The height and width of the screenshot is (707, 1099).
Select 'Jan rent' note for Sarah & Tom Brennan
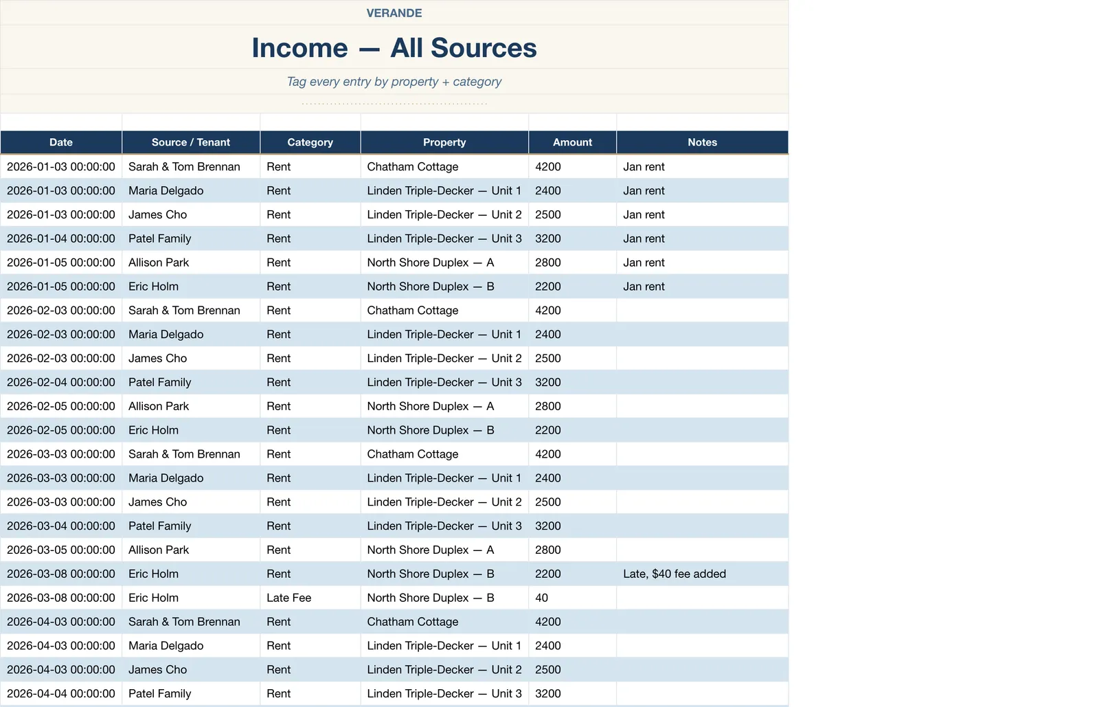click(x=702, y=166)
